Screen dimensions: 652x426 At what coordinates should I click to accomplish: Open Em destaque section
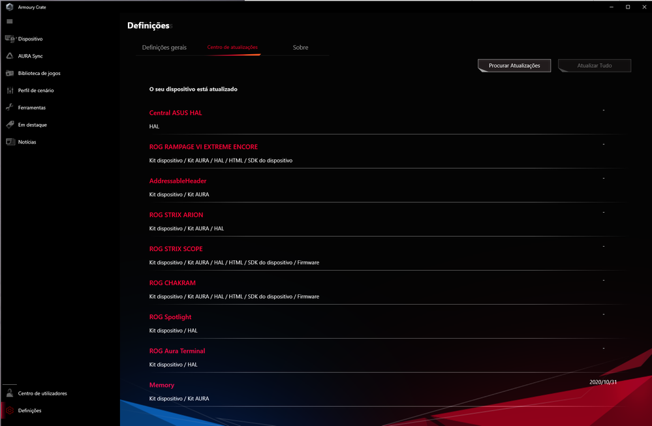pos(33,125)
